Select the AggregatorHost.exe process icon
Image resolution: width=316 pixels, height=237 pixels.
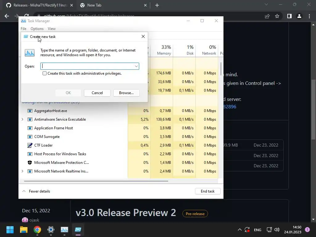click(x=30, y=111)
